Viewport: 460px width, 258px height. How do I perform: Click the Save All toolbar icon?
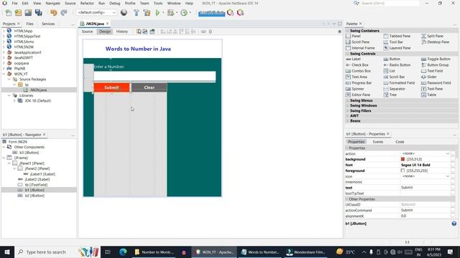38,13
